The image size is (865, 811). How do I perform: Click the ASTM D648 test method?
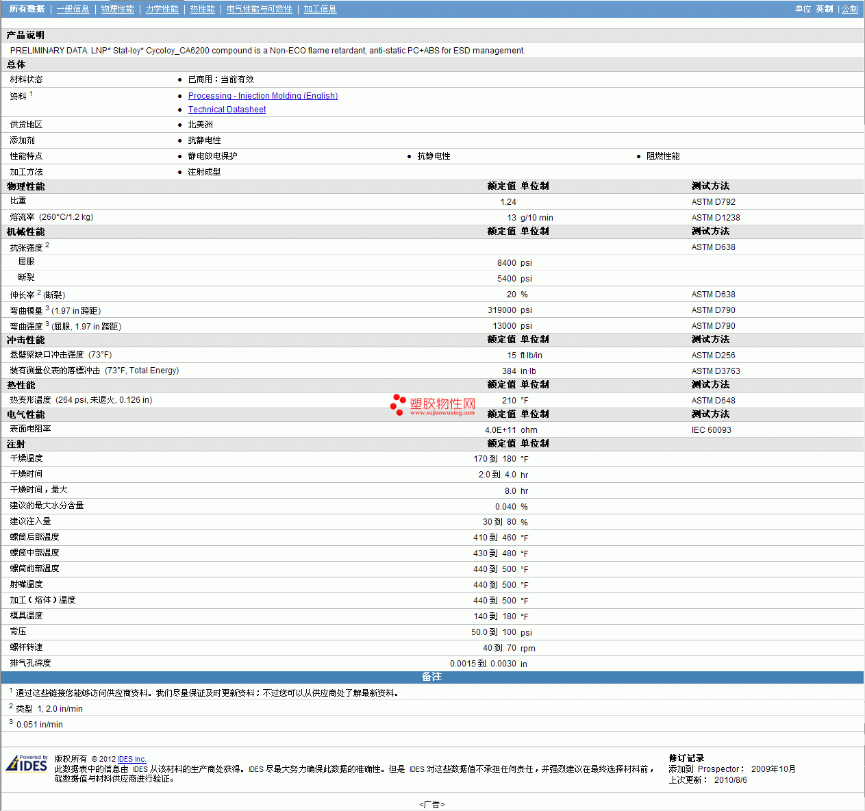point(714,401)
